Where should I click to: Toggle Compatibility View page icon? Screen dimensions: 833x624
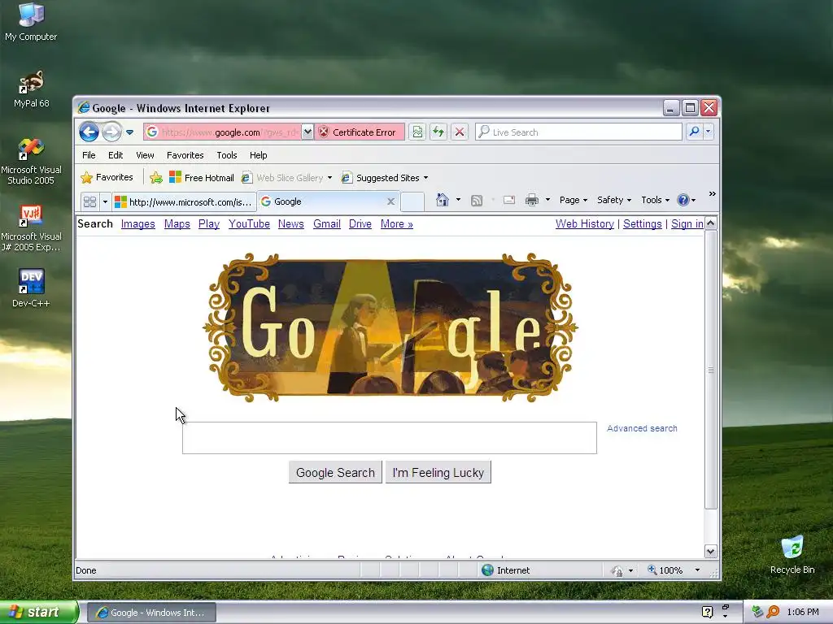[x=417, y=132]
